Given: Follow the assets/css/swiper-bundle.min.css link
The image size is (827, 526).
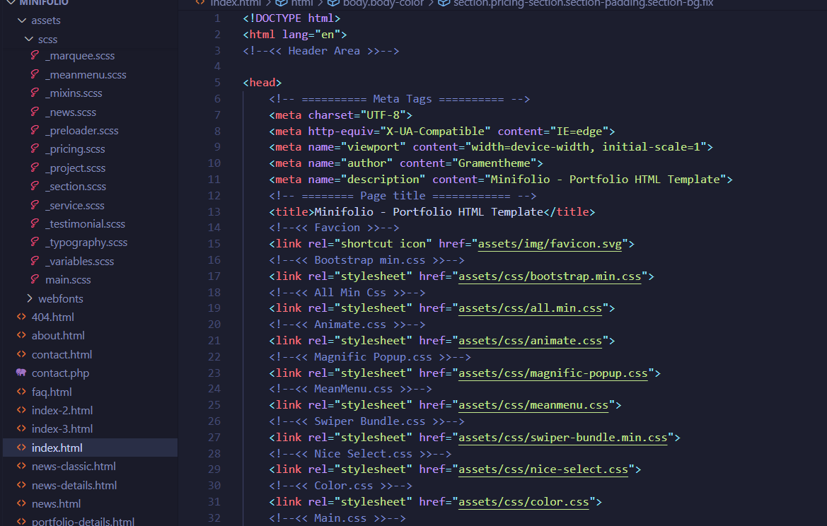Looking at the screenshot, I should pyautogui.click(x=562, y=437).
